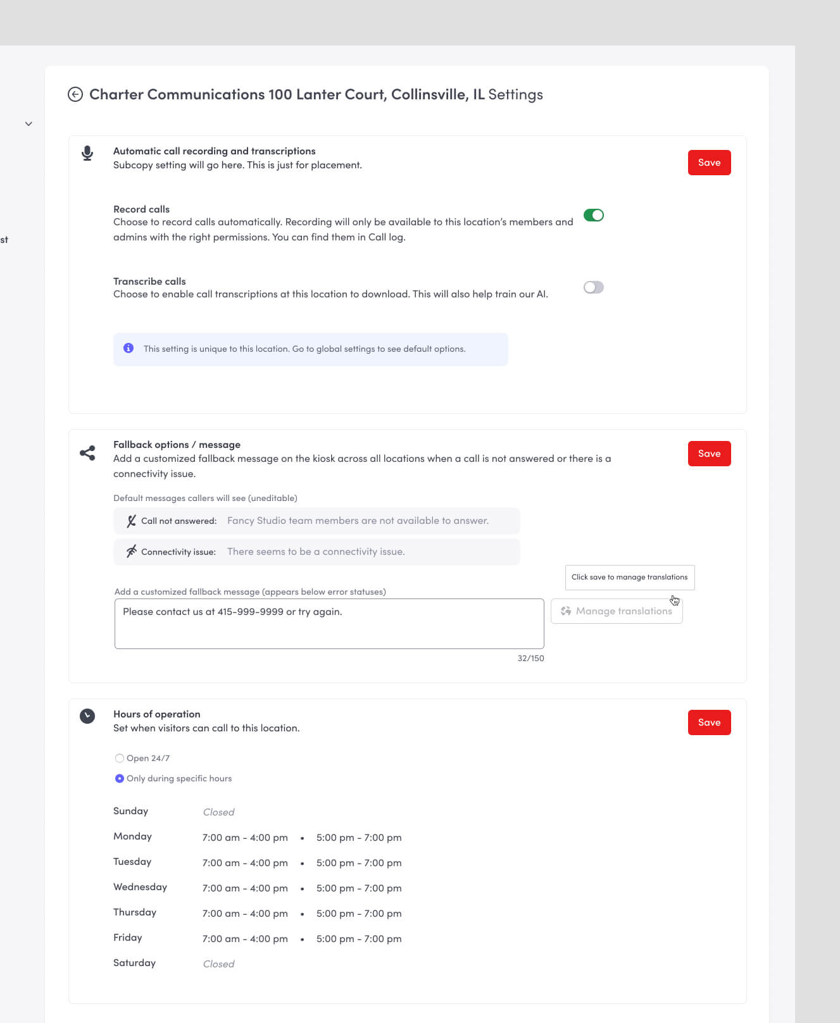The height and width of the screenshot is (1023, 840).
Task: Disable the Record calls toggle
Action: coord(594,215)
